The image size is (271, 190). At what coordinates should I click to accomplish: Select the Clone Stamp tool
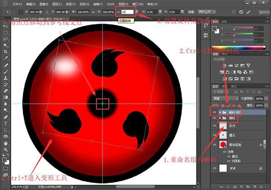click(5, 78)
